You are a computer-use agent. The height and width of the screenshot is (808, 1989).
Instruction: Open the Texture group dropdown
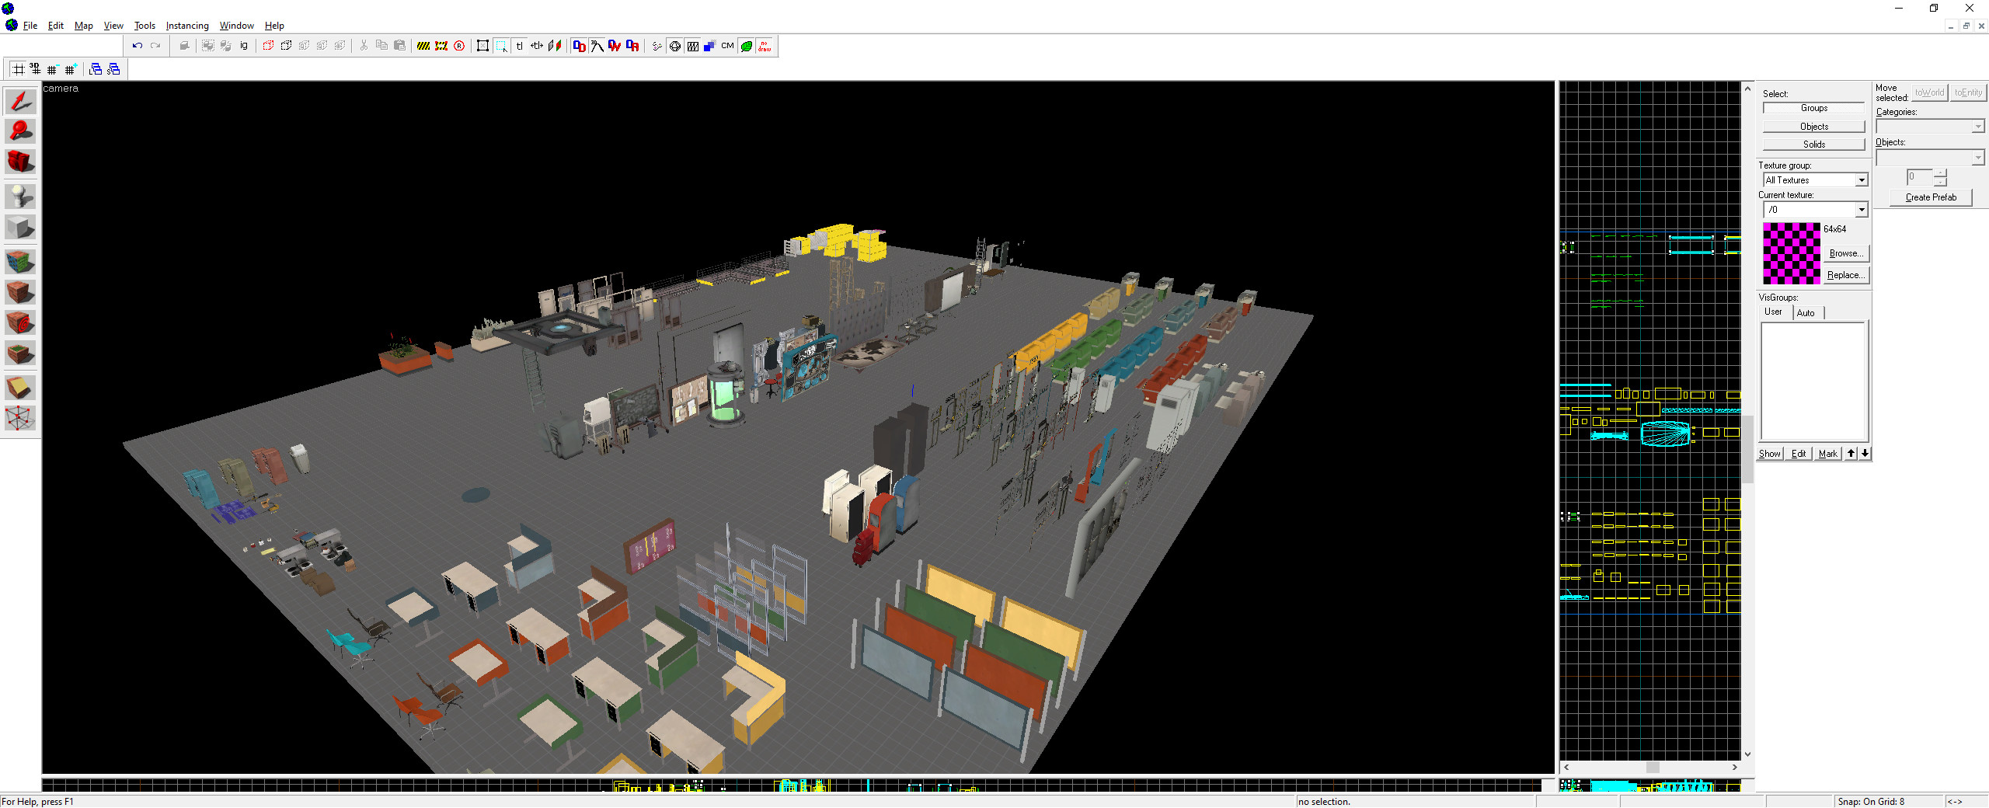point(1860,179)
